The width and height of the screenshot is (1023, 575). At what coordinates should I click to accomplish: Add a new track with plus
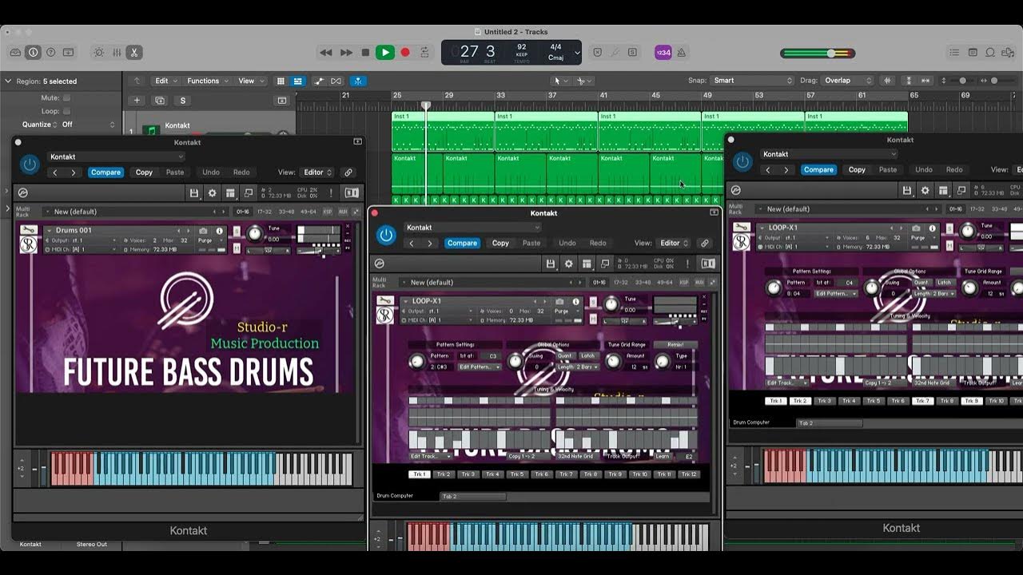tap(137, 101)
